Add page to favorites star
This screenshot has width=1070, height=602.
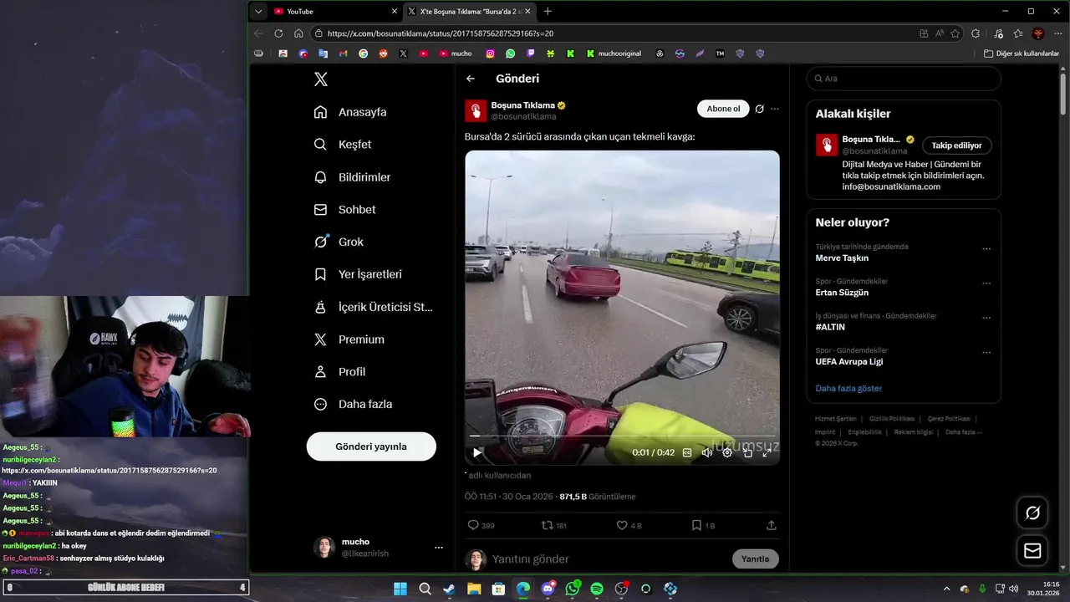click(x=955, y=33)
